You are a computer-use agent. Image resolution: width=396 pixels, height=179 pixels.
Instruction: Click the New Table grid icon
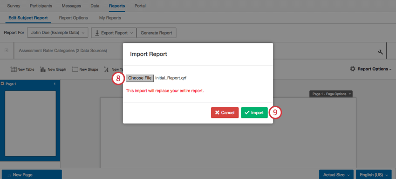point(14,69)
